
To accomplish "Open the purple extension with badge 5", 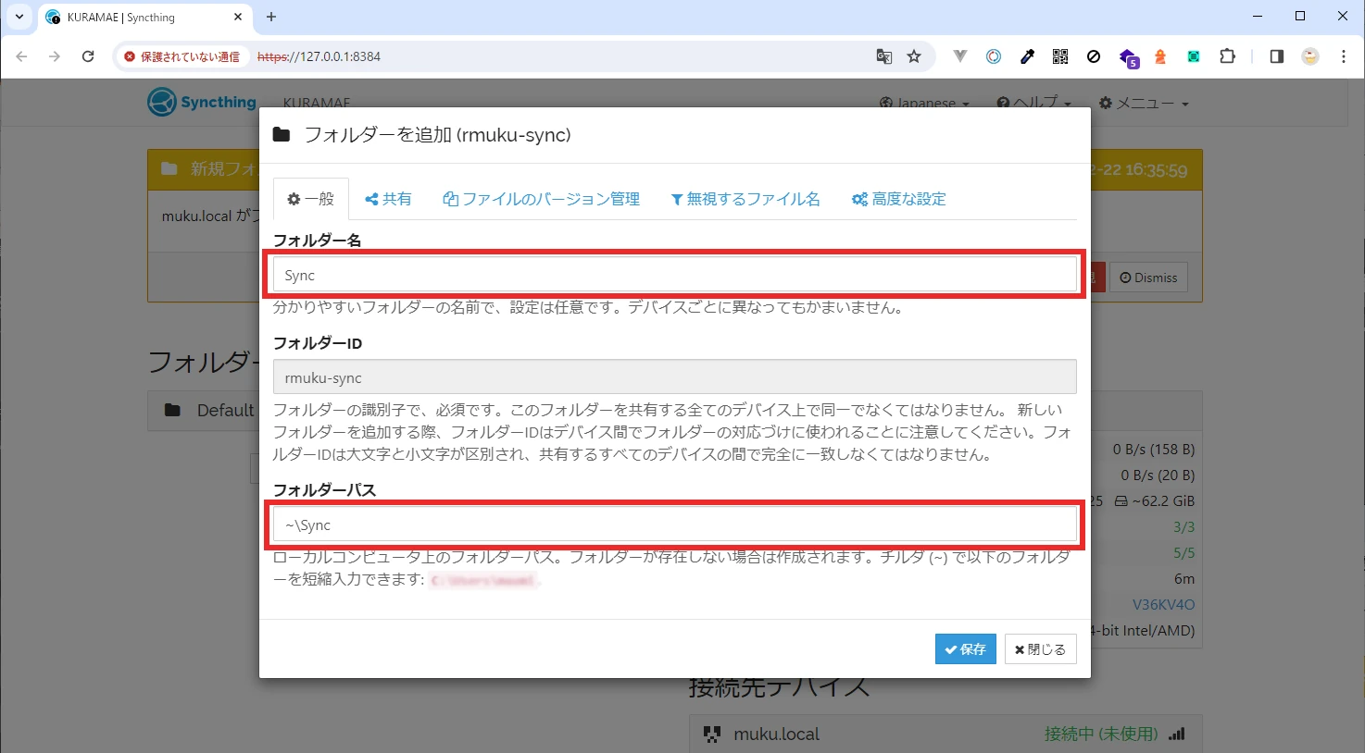I will tap(1128, 57).
